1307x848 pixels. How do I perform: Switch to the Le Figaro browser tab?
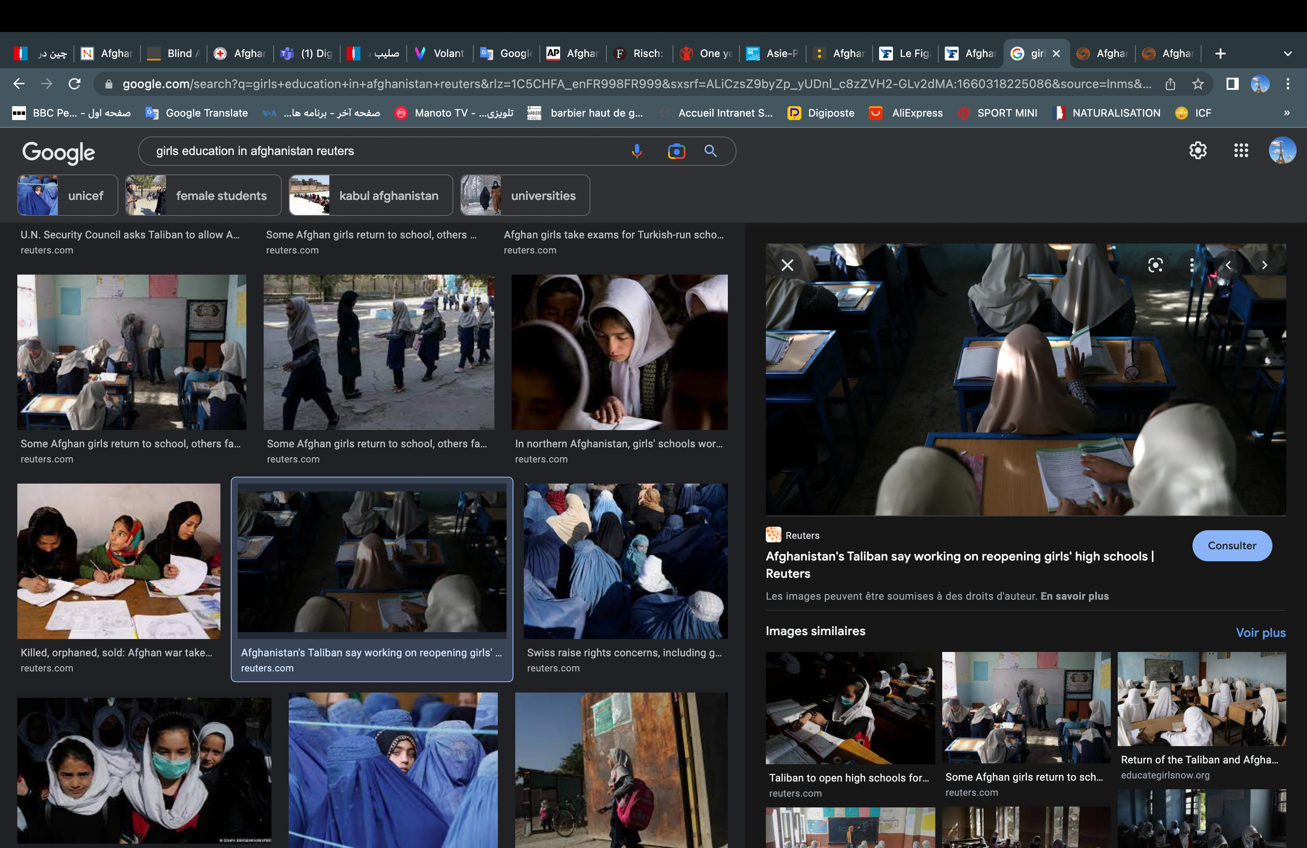pyautogui.click(x=905, y=54)
